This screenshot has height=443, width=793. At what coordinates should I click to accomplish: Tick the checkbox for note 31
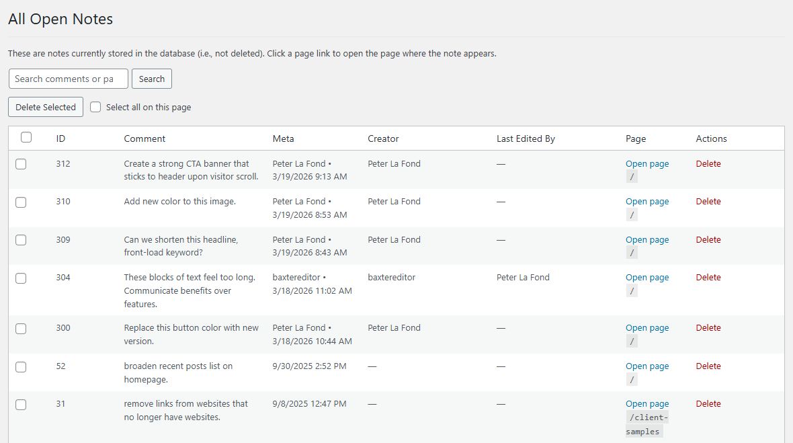click(x=21, y=404)
